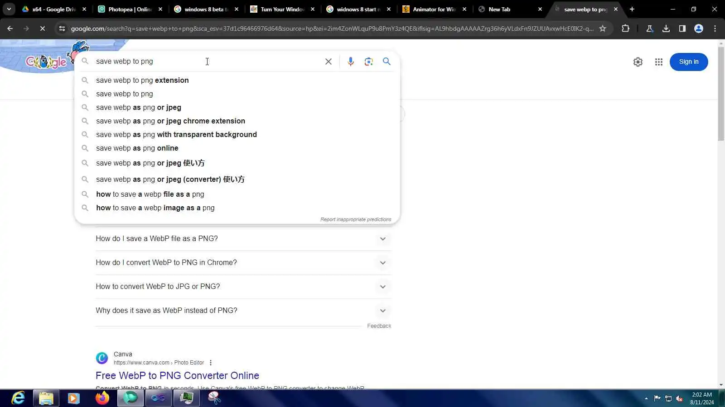The width and height of the screenshot is (725, 407).
Task: Open tab search dropdown arrow
Action: pos(9,9)
